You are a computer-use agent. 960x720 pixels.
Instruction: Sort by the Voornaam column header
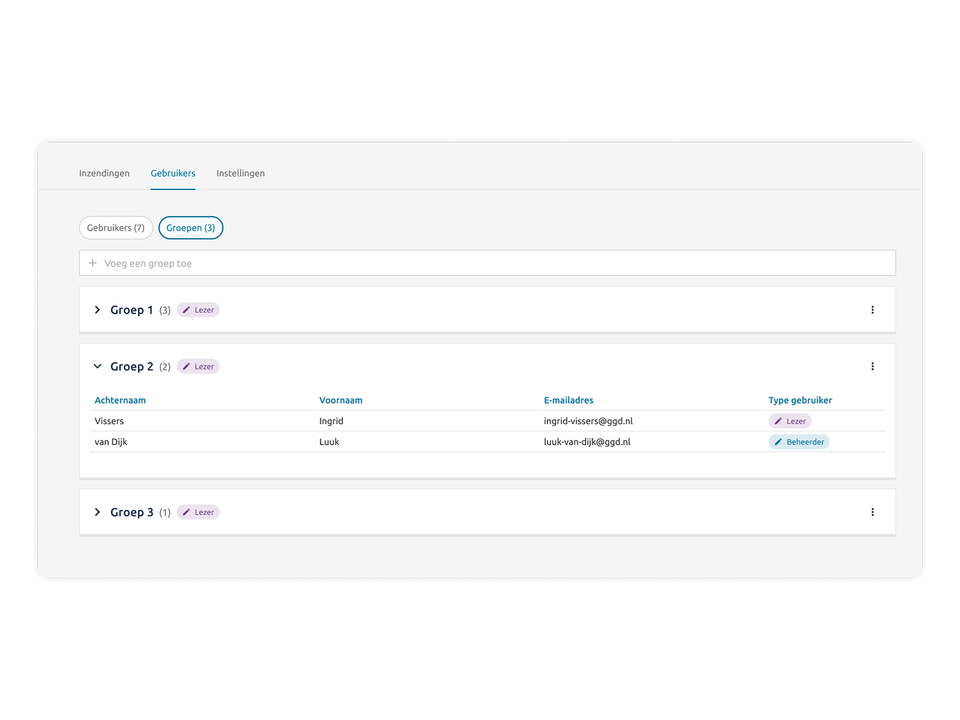(x=341, y=400)
